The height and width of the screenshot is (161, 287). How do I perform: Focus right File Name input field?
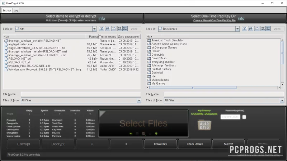tap(224, 94)
